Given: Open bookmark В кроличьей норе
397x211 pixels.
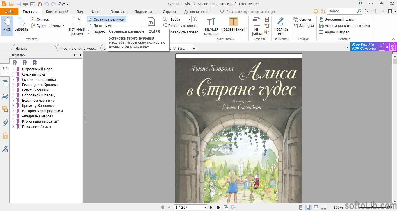Looking at the screenshot, I should tap(37, 69).
